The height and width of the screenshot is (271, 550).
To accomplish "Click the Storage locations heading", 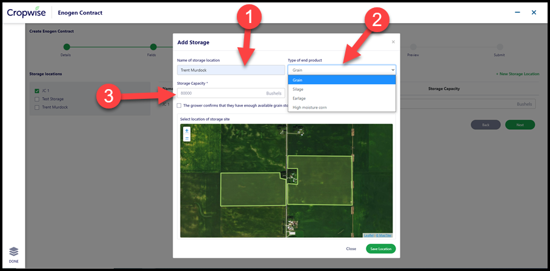I will pyautogui.click(x=45, y=74).
